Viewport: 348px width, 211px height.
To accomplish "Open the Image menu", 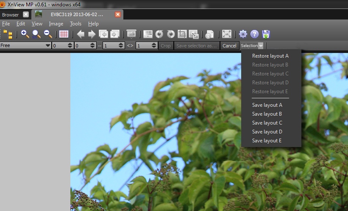I will (x=56, y=24).
